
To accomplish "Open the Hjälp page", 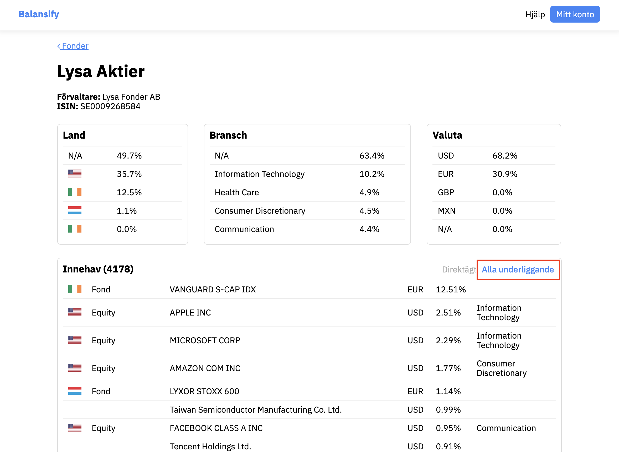I will coord(535,14).
